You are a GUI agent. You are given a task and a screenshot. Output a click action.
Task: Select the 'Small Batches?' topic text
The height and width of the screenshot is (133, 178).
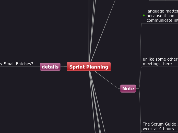point(17,64)
